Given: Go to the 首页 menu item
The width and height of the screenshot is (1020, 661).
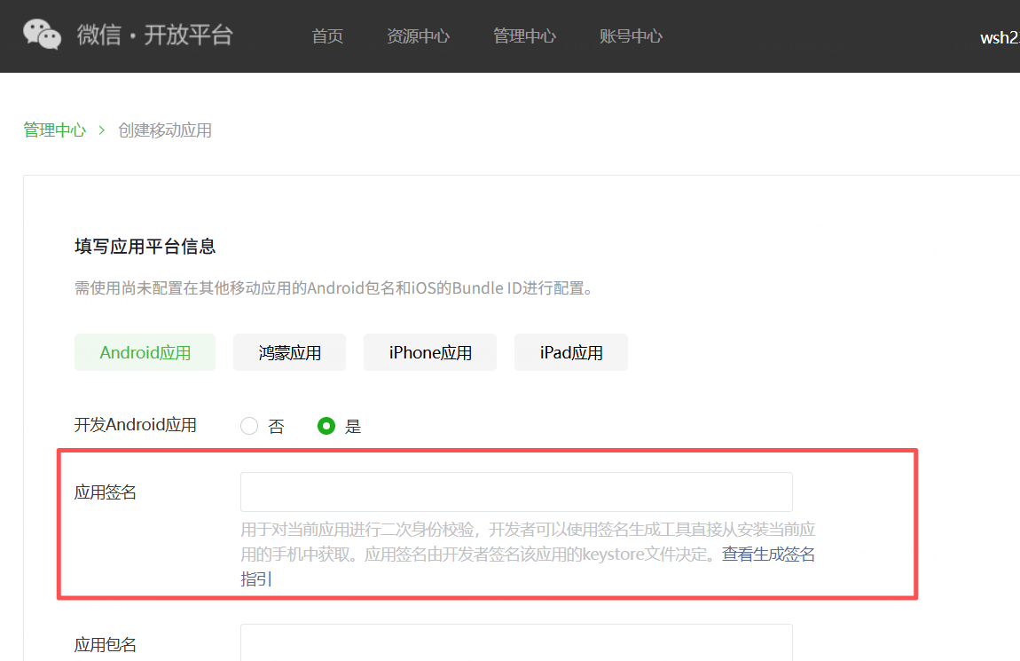Looking at the screenshot, I should click(327, 35).
